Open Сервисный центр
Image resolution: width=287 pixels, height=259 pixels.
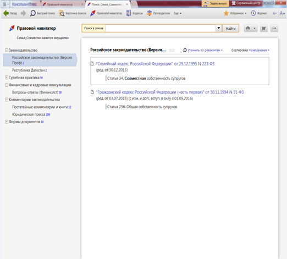click(246, 3)
